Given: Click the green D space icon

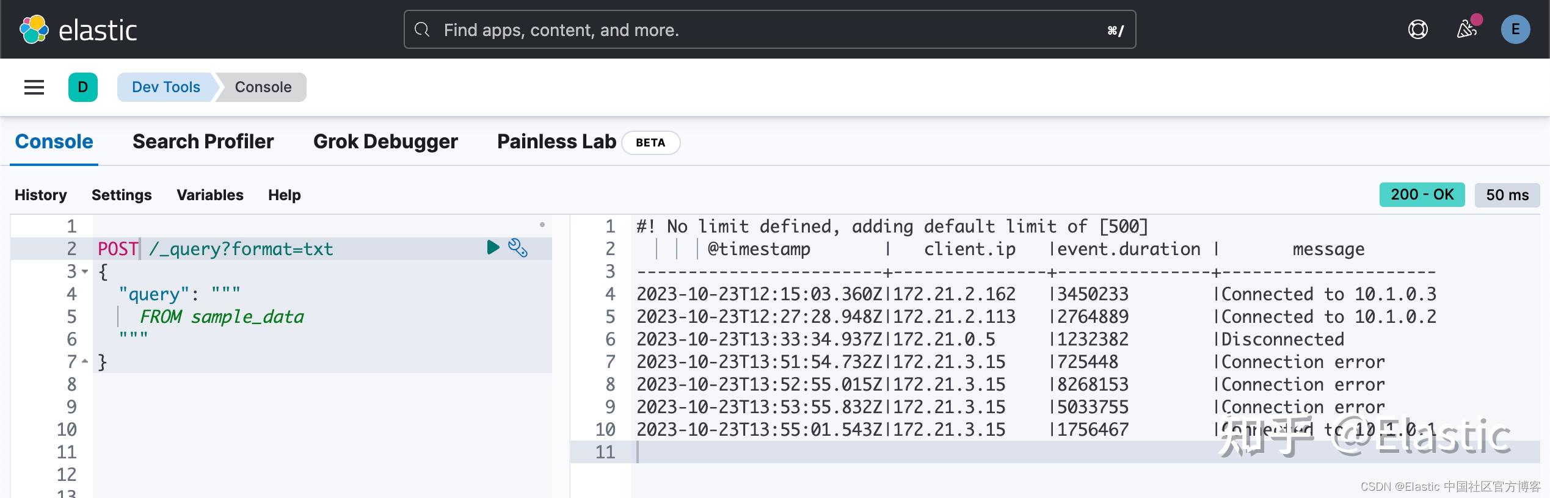Looking at the screenshot, I should coord(83,87).
